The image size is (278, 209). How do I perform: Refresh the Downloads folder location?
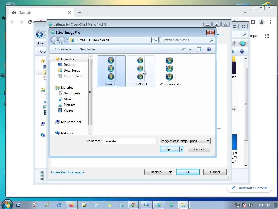pyautogui.click(x=155, y=40)
